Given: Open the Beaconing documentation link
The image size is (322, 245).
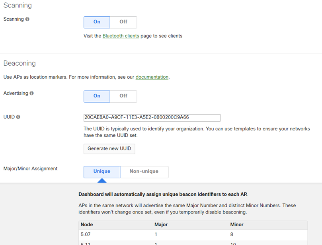Looking at the screenshot, I should (152, 77).
